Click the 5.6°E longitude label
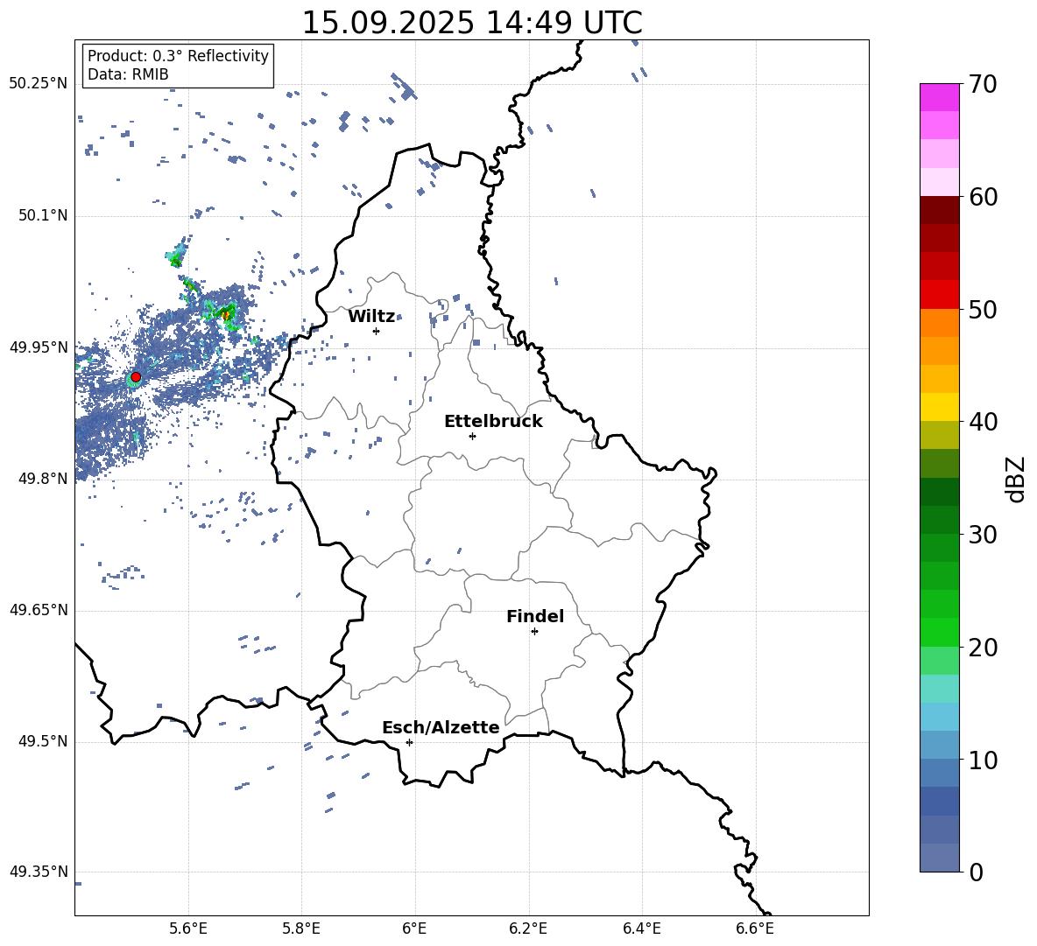The image size is (1037, 946). click(x=188, y=928)
